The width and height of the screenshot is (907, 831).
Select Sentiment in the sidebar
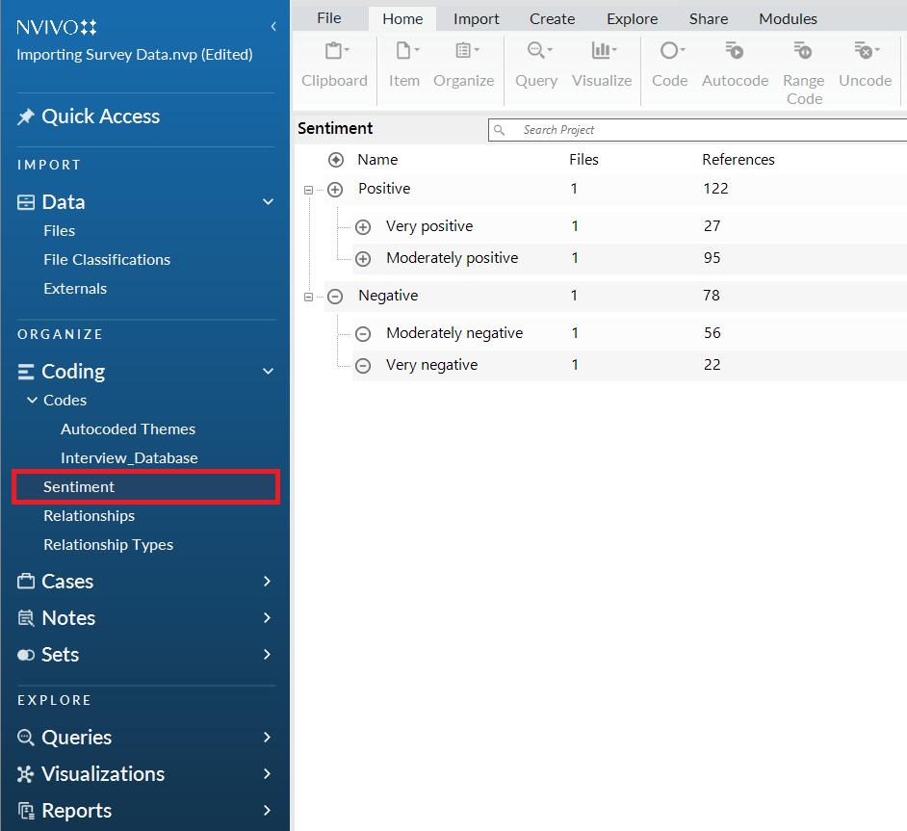click(x=145, y=487)
